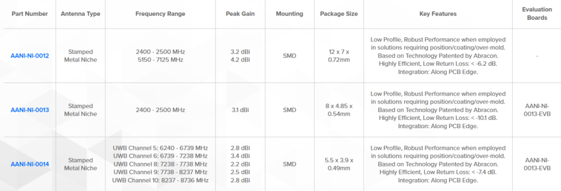Click the 12 x 7 x 0.72mm package size cell

coord(339,56)
